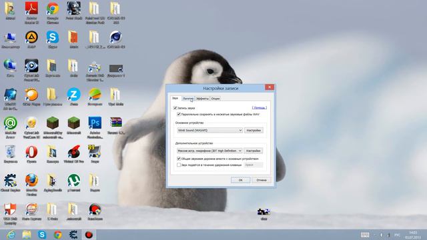Image resolution: width=427 pixels, height=240 pixels.
Task: Uncheck the shared audio track checkbox
Action: [x=179, y=159]
